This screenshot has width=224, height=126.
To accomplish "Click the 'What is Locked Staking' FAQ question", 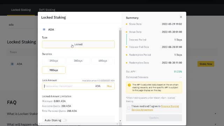I will (x=22, y=114).
